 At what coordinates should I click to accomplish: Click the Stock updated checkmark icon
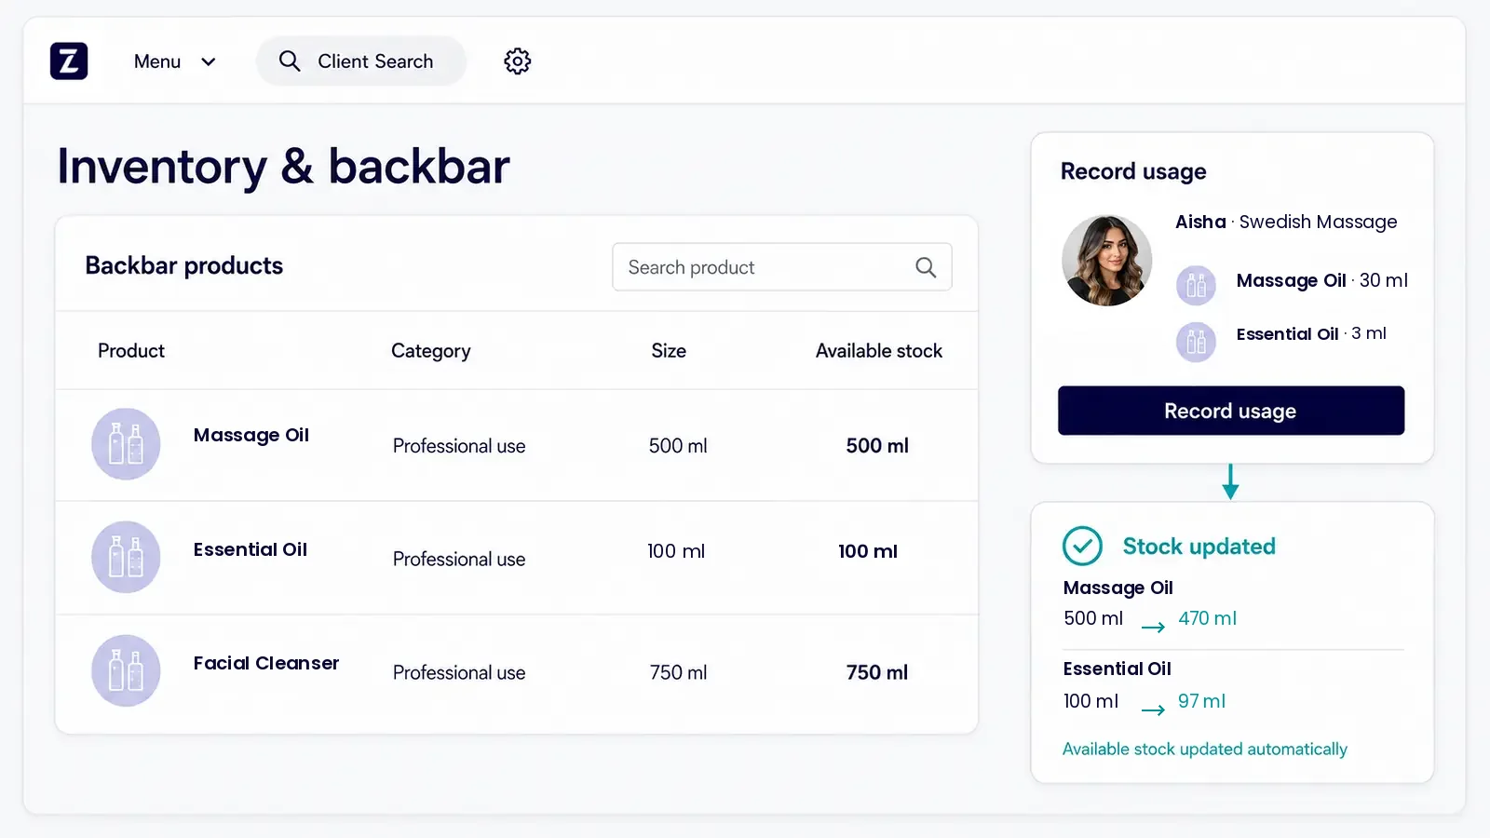pos(1082,547)
